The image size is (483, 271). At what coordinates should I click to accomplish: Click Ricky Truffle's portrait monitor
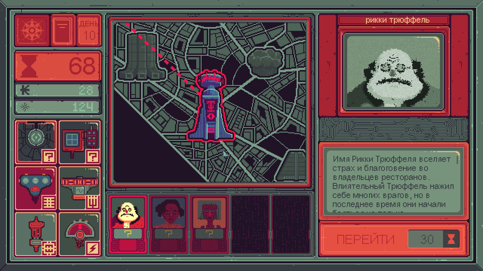tap(393, 73)
